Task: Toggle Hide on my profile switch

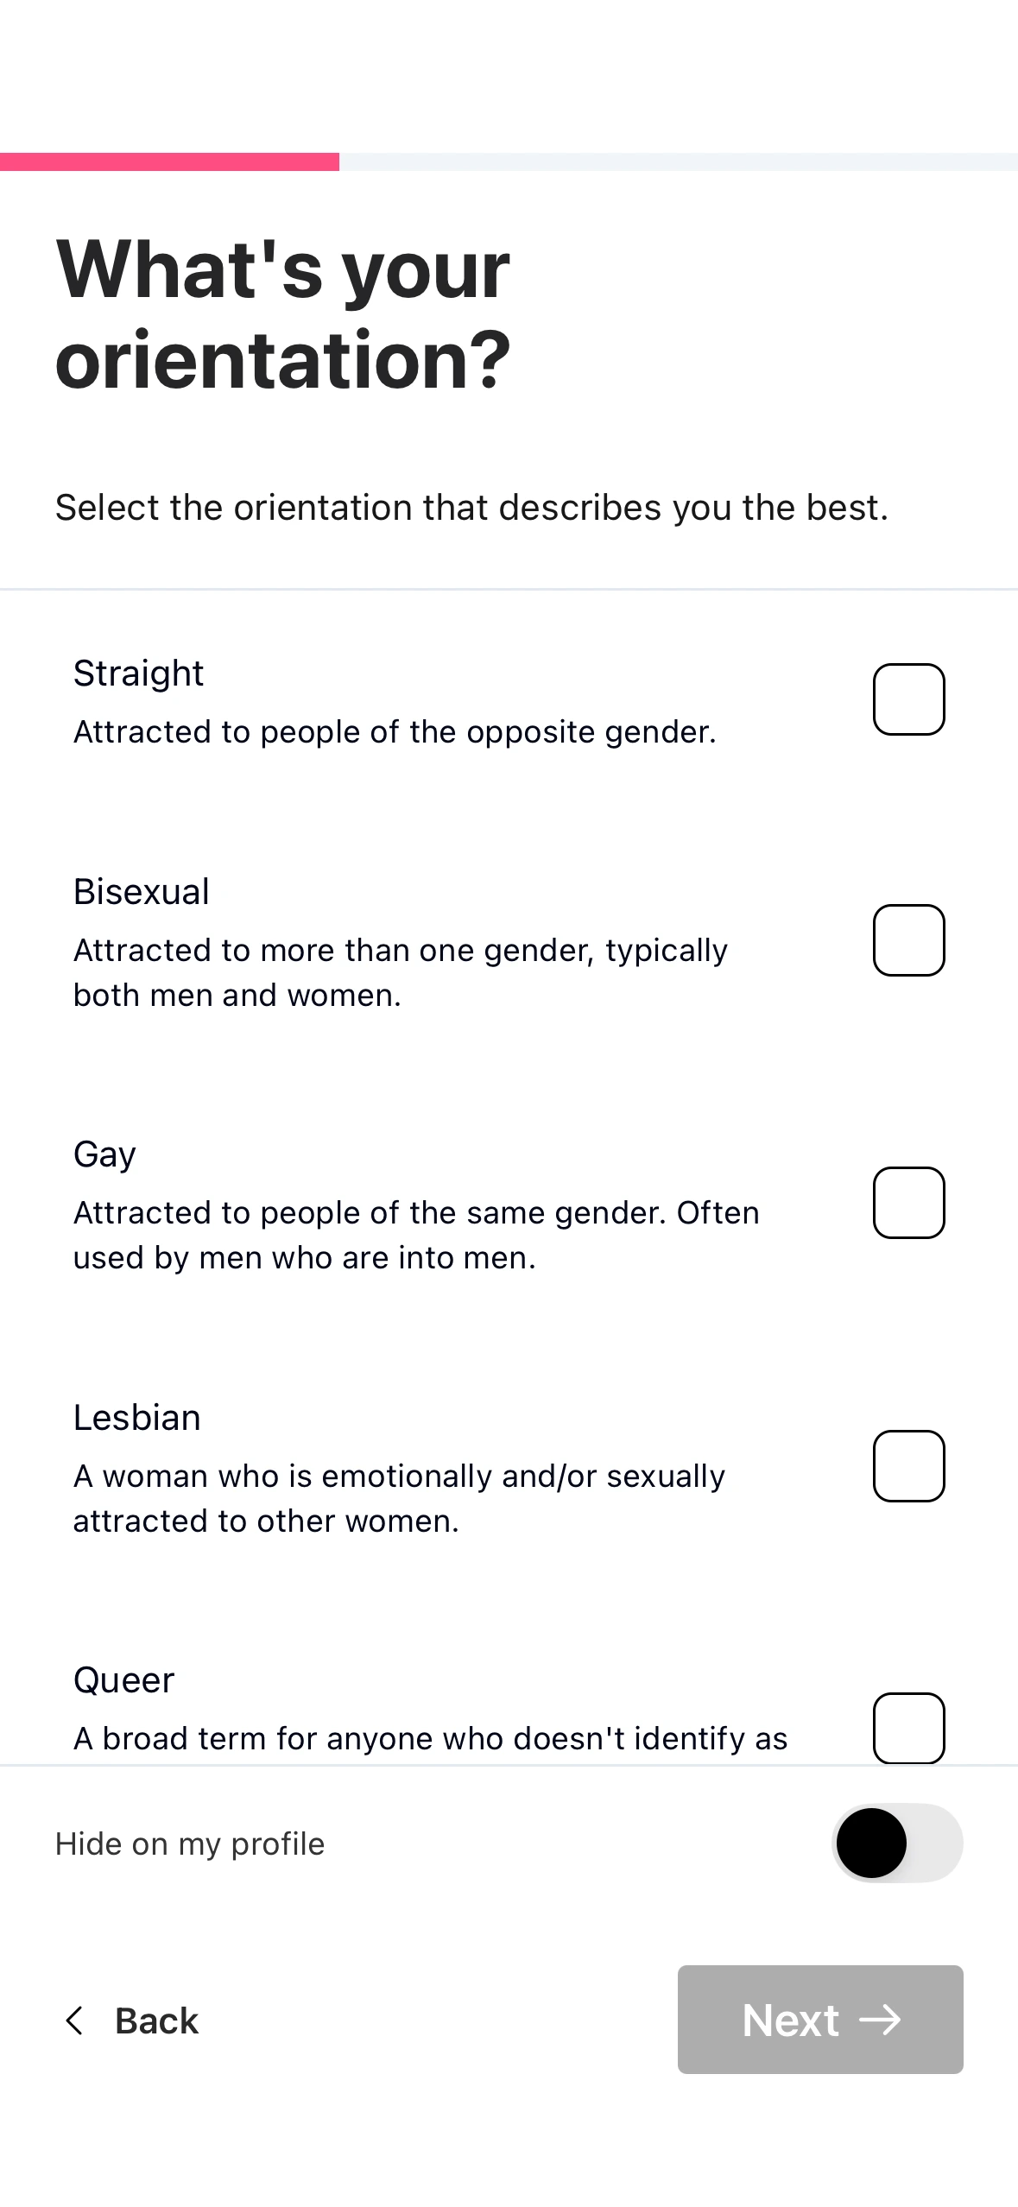Action: pos(897,1843)
